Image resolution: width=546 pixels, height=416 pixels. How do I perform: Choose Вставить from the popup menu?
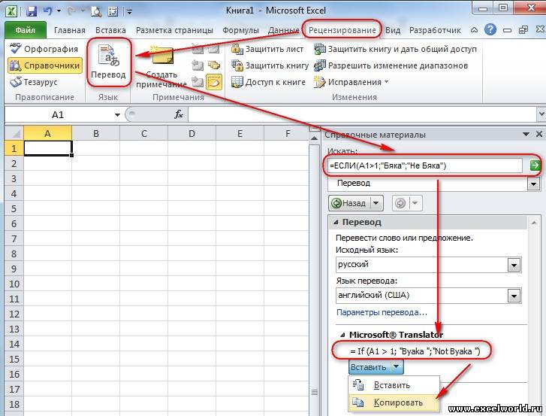tap(394, 385)
